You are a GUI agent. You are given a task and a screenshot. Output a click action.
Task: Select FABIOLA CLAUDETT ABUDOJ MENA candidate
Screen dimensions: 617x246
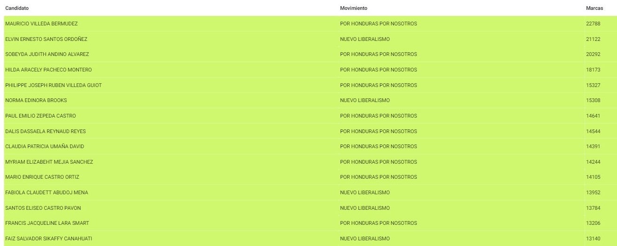point(47,192)
